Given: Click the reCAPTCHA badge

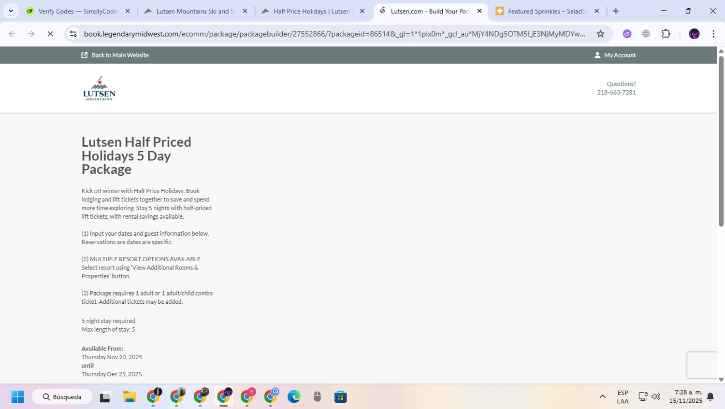Looking at the screenshot, I should tap(702, 365).
